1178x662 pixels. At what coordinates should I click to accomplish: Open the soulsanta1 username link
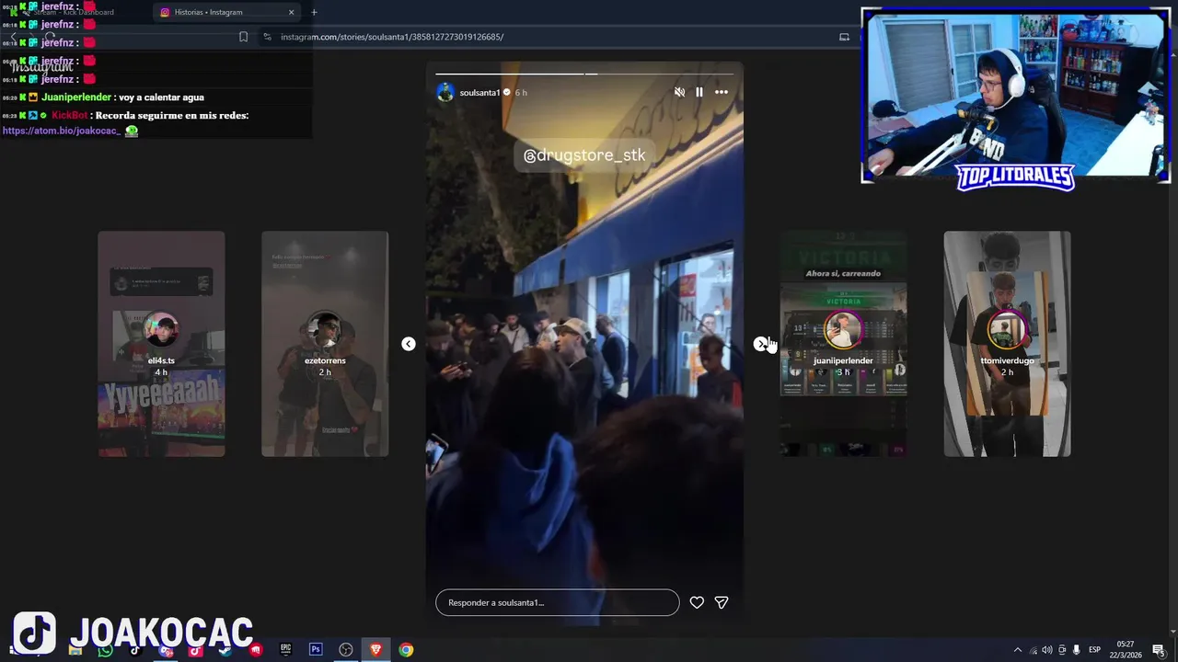click(x=479, y=93)
